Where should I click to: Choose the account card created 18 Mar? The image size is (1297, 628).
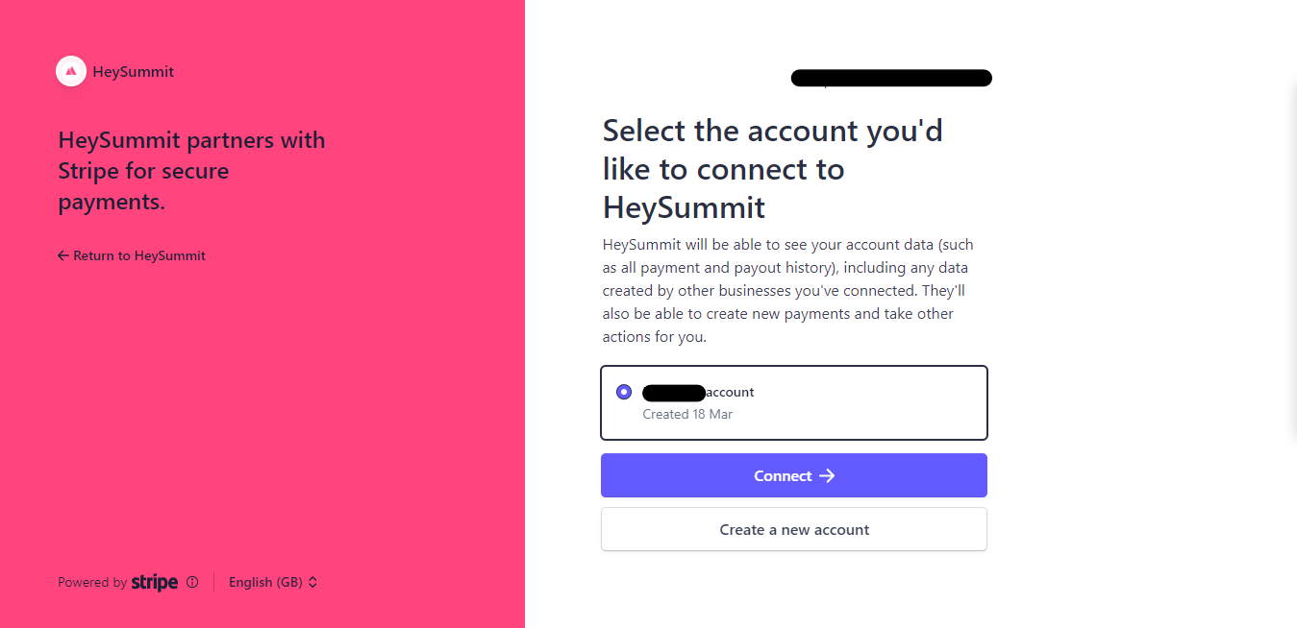pyautogui.click(x=794, y=402)
